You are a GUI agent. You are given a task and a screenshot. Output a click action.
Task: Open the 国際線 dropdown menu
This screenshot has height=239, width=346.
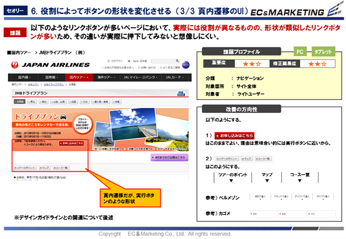52,77
